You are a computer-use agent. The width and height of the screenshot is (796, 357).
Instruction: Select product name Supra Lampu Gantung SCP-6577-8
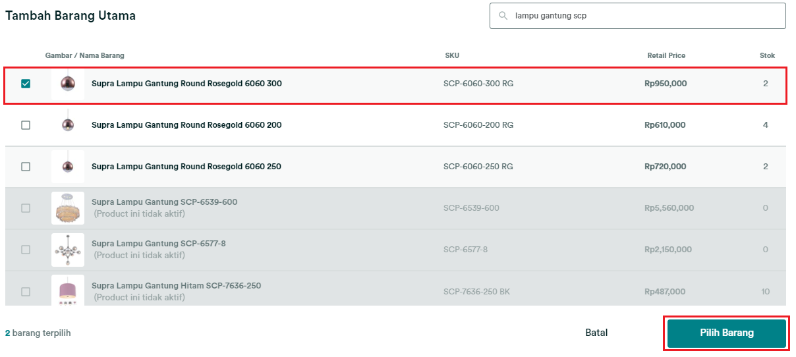[x=159, y=243]
